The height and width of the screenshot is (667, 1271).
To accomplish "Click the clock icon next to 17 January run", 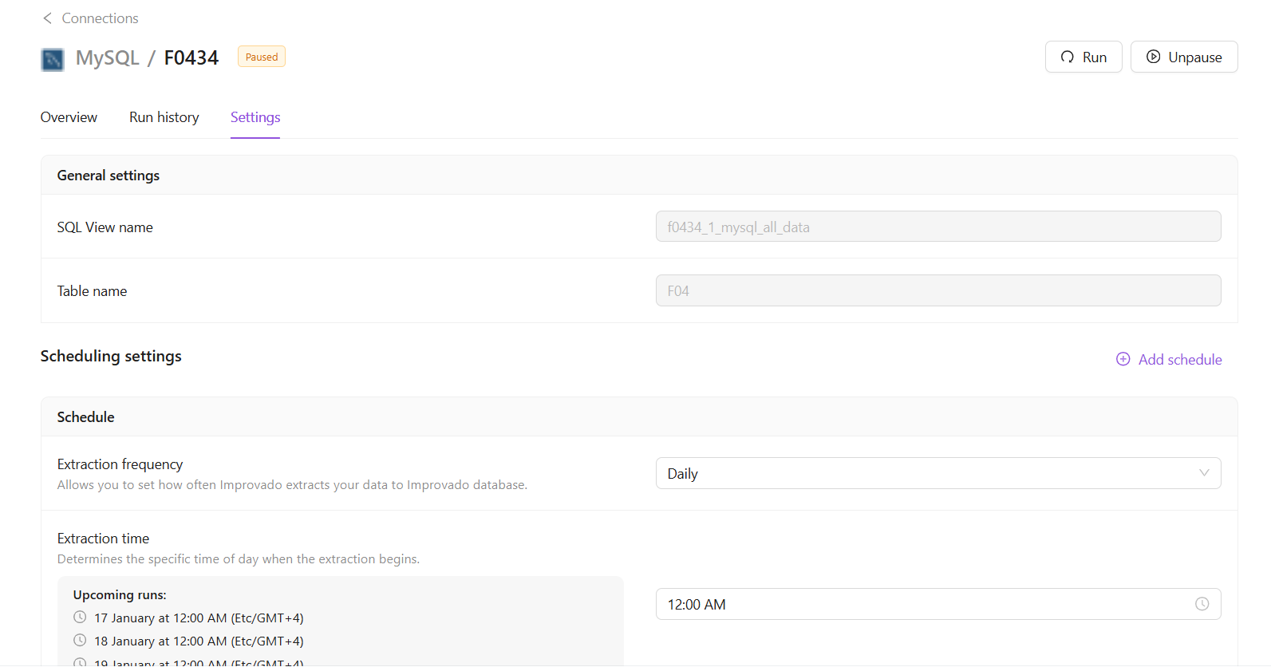I will [80, 617].
